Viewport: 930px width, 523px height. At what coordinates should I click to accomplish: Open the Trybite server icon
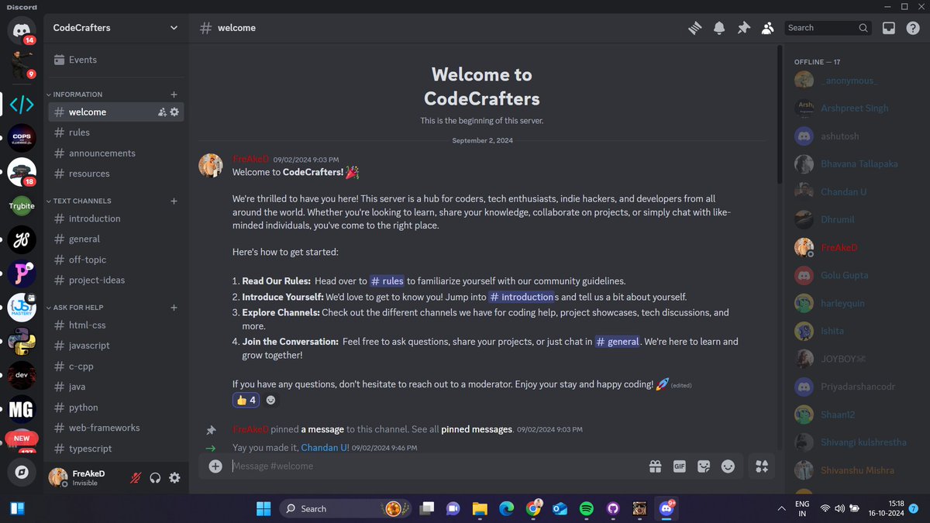coord(22,205)
